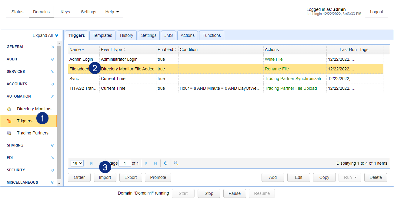This screenshot has width=394, height=200.
Task: Click the Order button
Action: pos(79,177)
